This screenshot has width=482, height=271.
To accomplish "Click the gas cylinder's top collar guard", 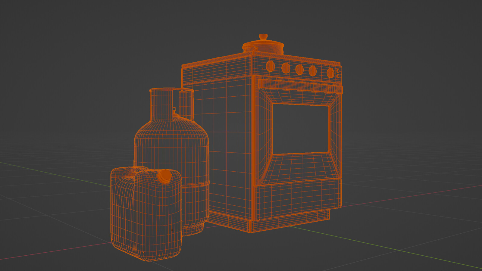I will pos(172,104).
